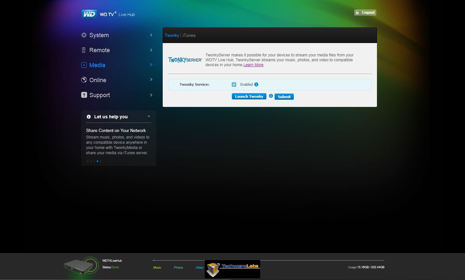Click Share Content on Your Network heading
This screenshot has width=465, height=280.
(116, 130)
